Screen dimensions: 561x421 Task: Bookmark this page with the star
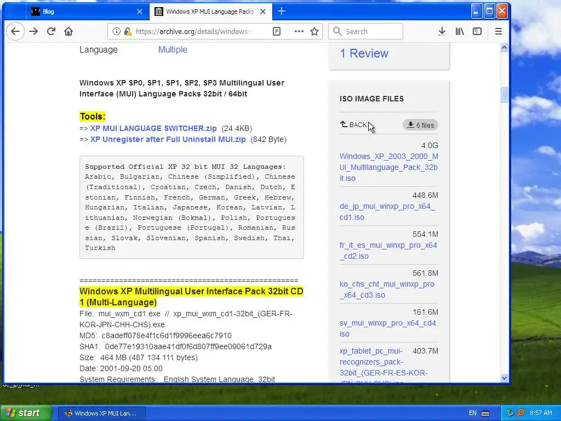[x=314, y=31]
